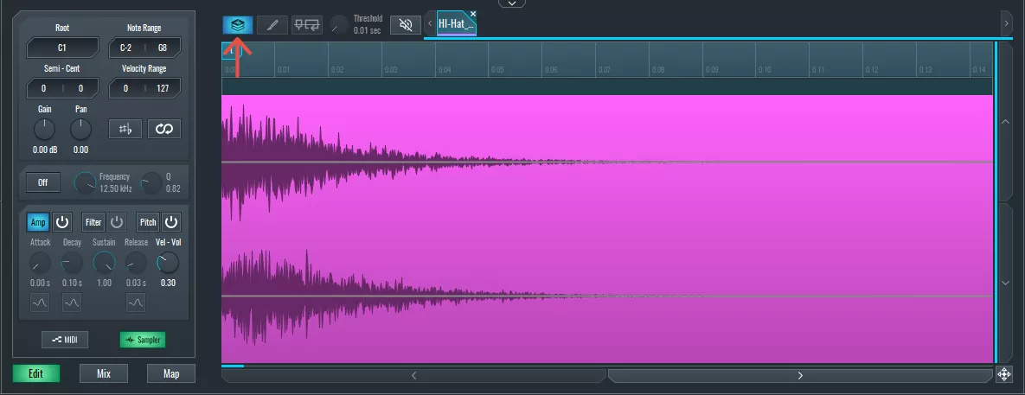Switch to the Filter envelope tab

click(x=93, y=223)
